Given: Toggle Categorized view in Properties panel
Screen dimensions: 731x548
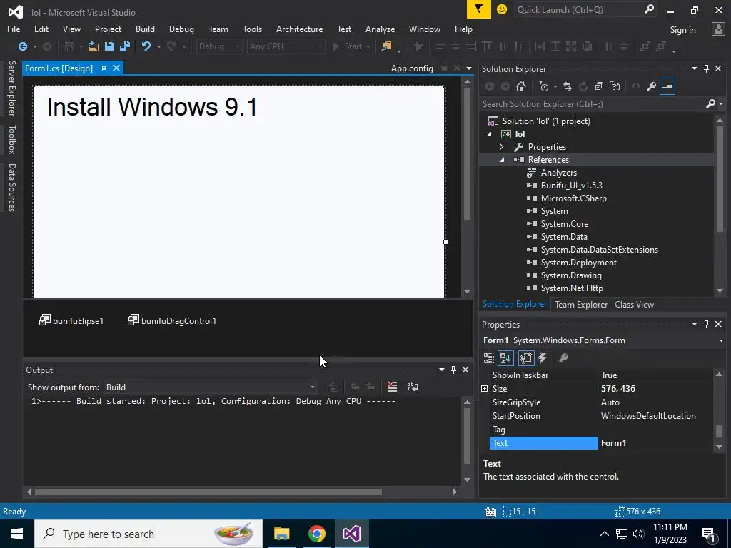Looking at the screenshot, I should [488, 358].
